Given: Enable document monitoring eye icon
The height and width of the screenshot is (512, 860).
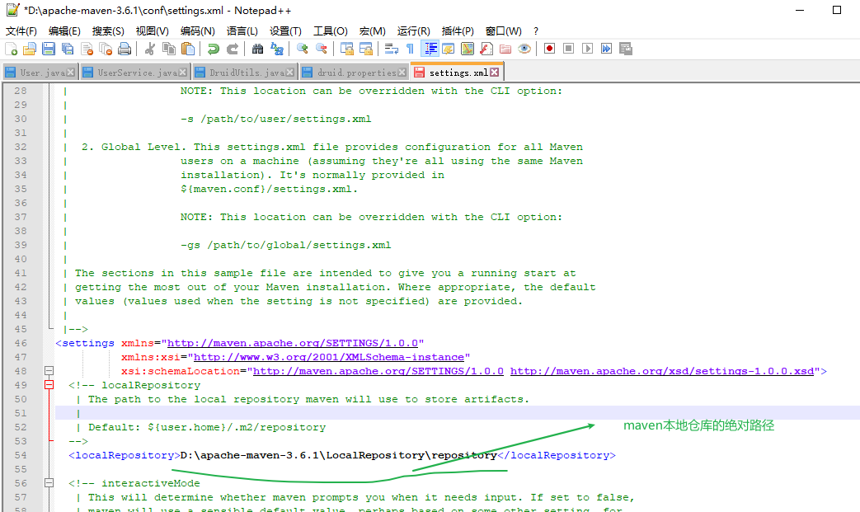Looking at the screenshot, I should click(x=524, y=49).
